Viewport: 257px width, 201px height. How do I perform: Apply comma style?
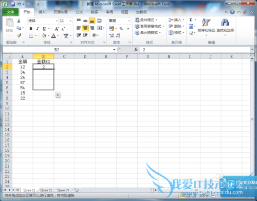(x=128, y=29)
